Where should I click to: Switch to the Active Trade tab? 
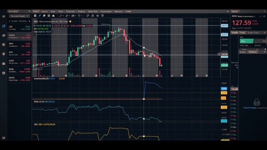point(253,32)
